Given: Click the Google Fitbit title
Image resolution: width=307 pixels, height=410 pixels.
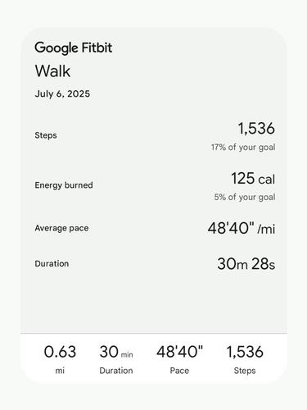Looking at the screenshot, I should (x=73, y=48).
